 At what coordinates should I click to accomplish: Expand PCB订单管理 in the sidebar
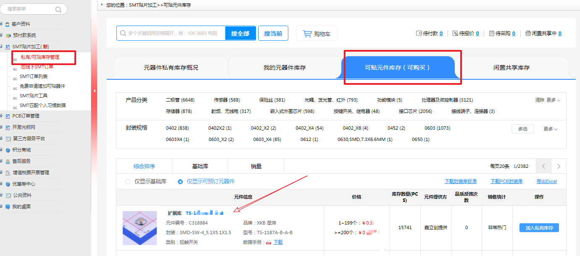point(25,116)
